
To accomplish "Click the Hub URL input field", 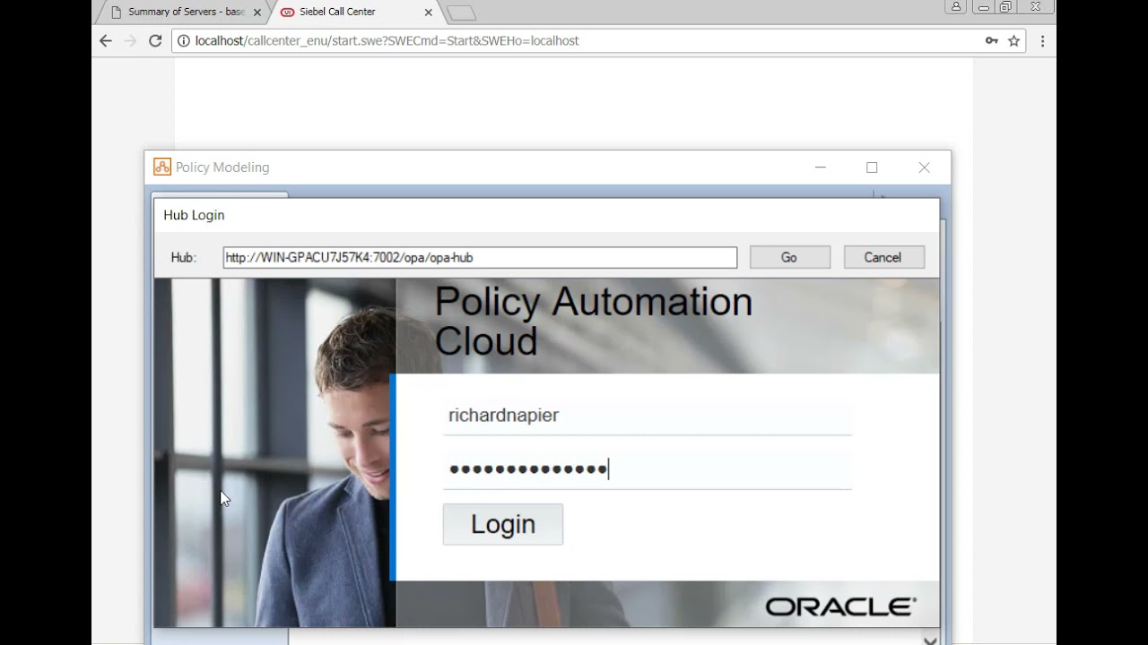I will point(480,257).
